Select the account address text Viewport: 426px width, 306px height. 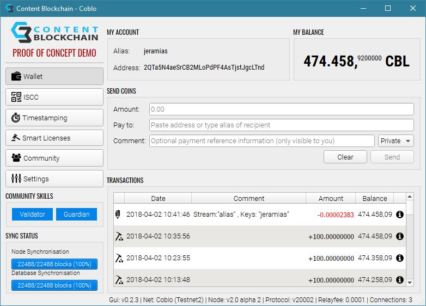(x=204, y=68)
